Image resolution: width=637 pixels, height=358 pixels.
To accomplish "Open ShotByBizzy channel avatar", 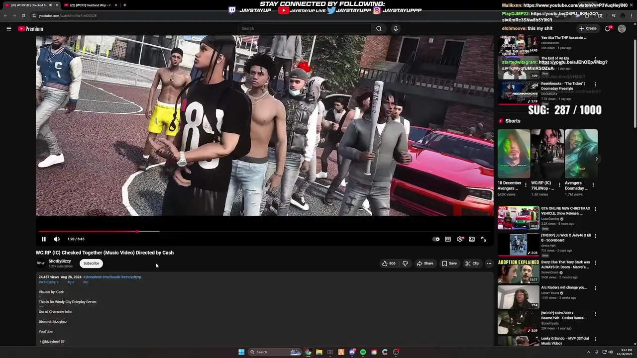I will pyautogui.click(x=41, y=264).
